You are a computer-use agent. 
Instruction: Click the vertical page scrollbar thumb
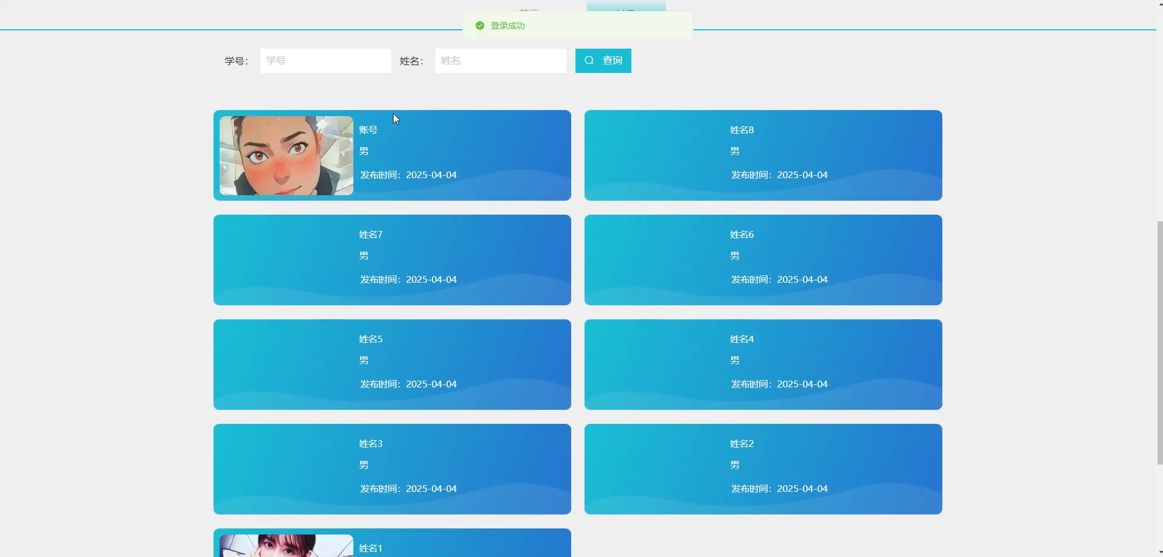1159,343
